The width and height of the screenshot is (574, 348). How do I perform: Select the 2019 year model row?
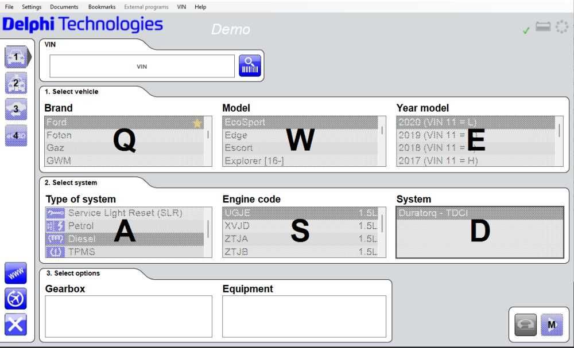click(476, 135)
